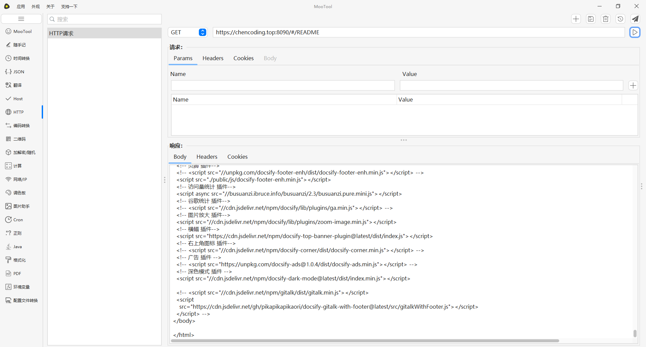646x347 pixels.
Task: Click the paper plane icon
Action: pyautogui.click(x=635, y=19)
